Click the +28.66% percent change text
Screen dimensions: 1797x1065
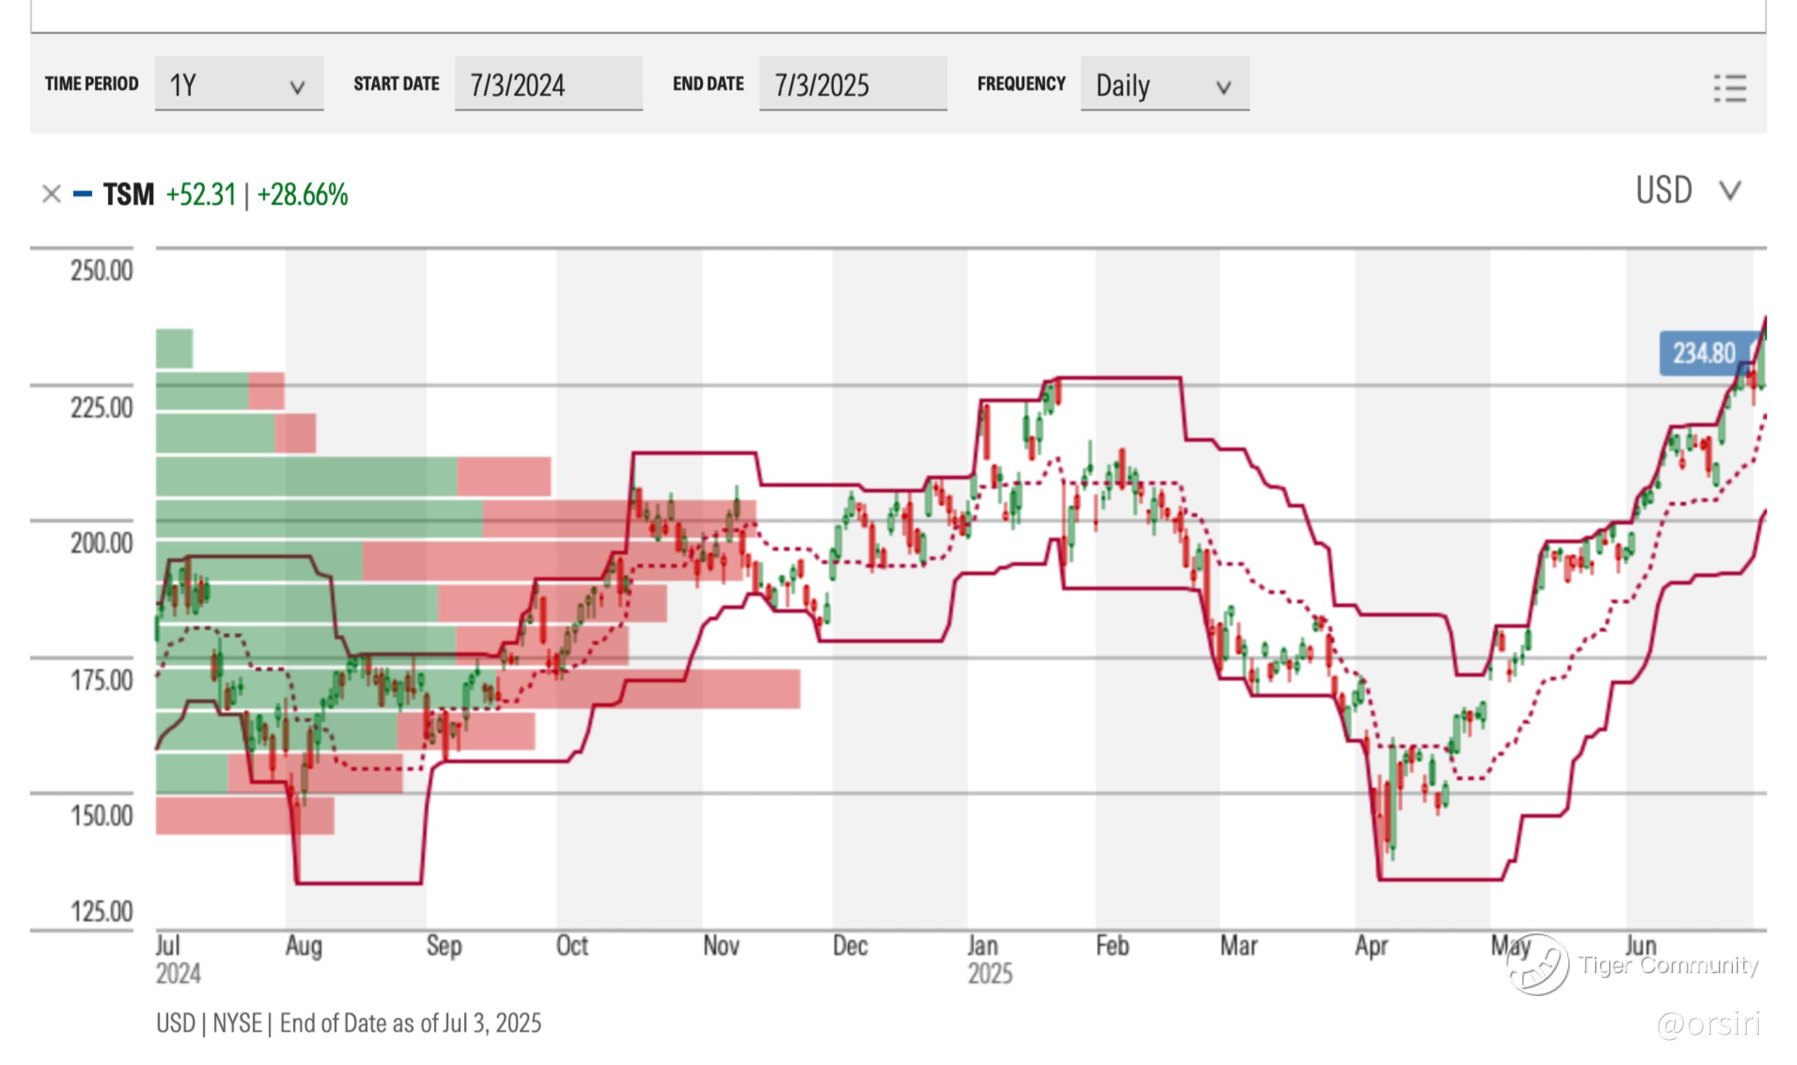[303, 195]
